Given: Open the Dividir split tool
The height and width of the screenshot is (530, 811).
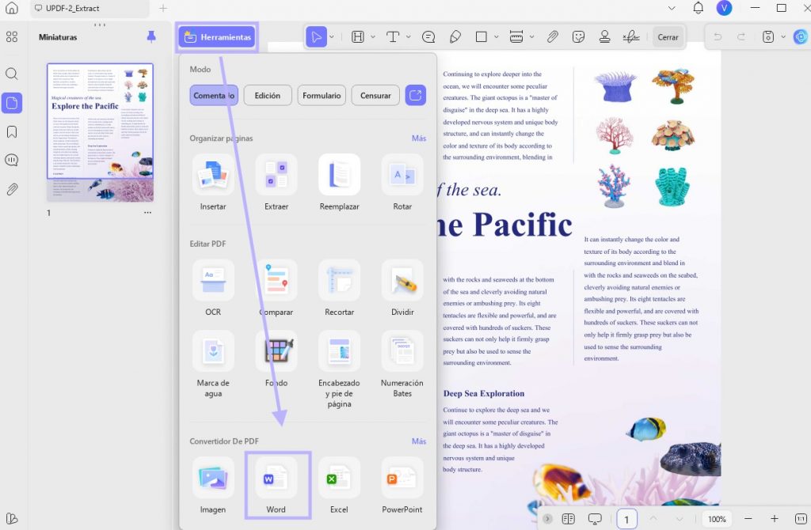Looking at the screenshot, I should 402,288.
